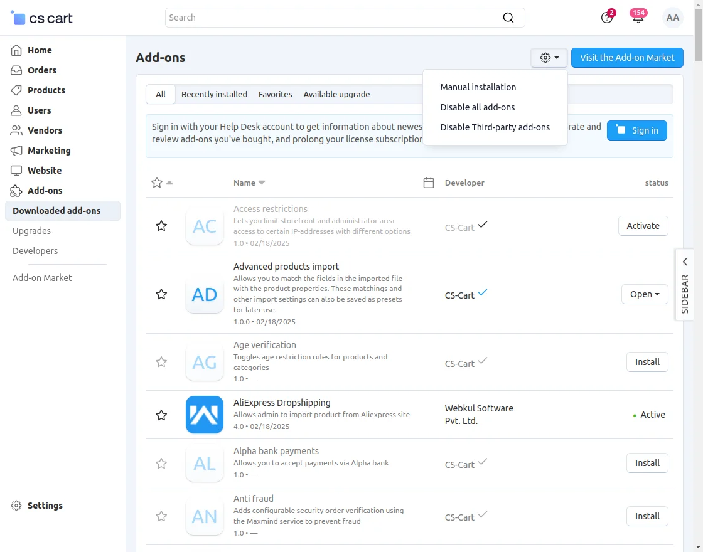The width and height of the screenshot is (703, 552).
Task: Open the AA user avatar menu
Action: [673, 18]
